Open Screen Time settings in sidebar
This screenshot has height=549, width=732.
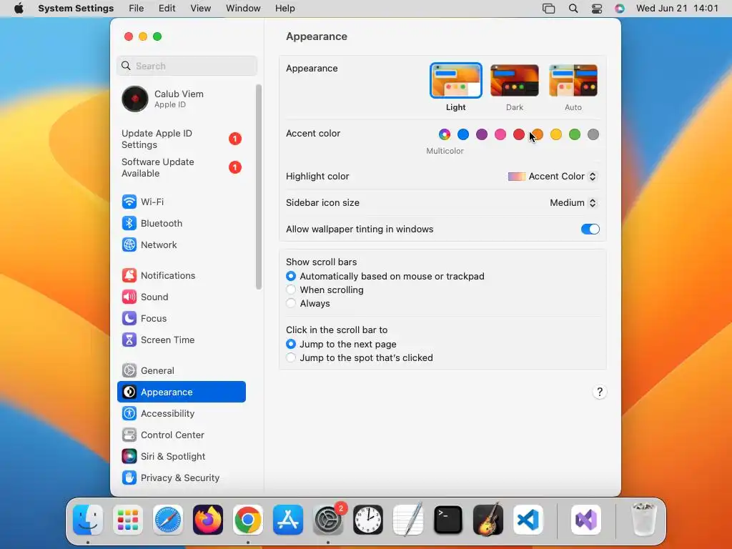[181, 340]
